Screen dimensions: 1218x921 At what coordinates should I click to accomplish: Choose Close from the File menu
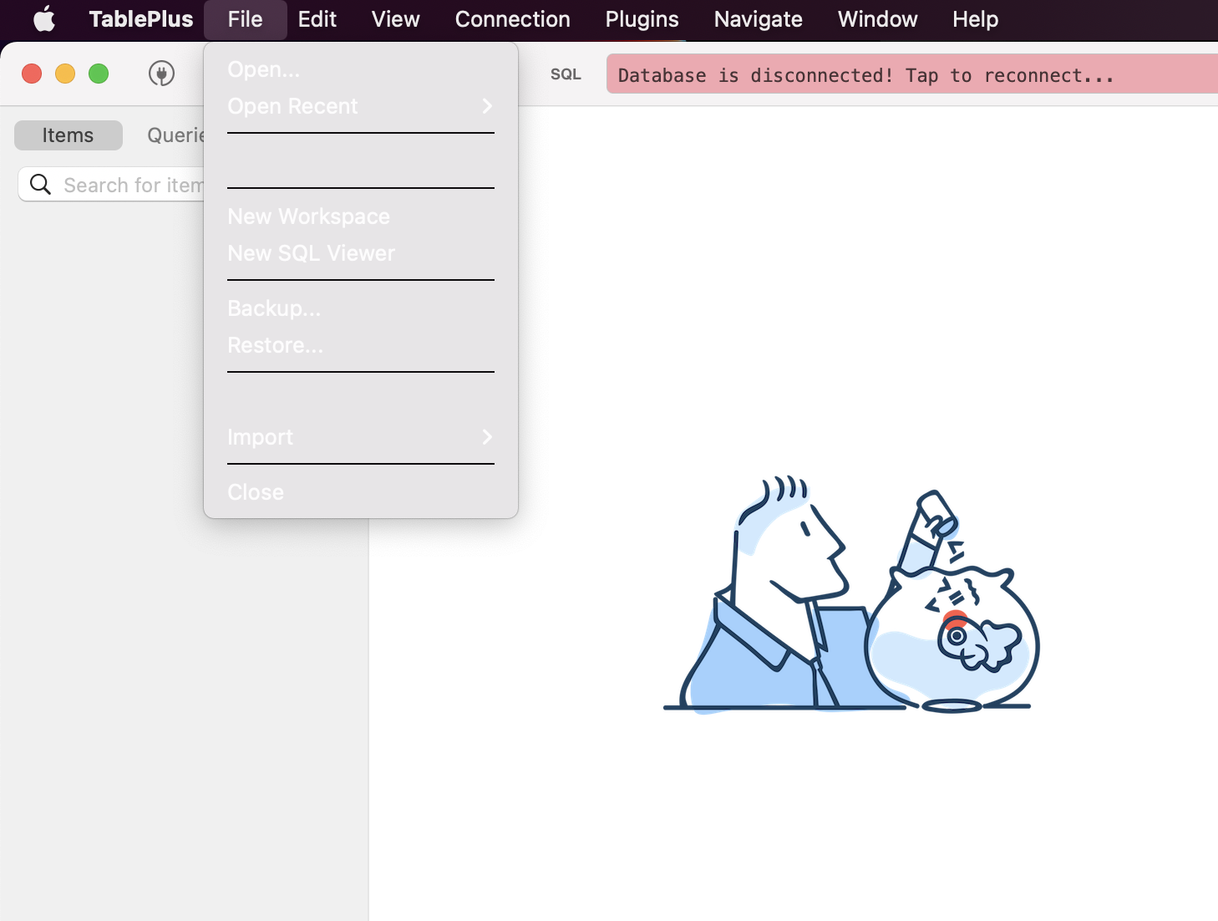[x=361, y=492]
